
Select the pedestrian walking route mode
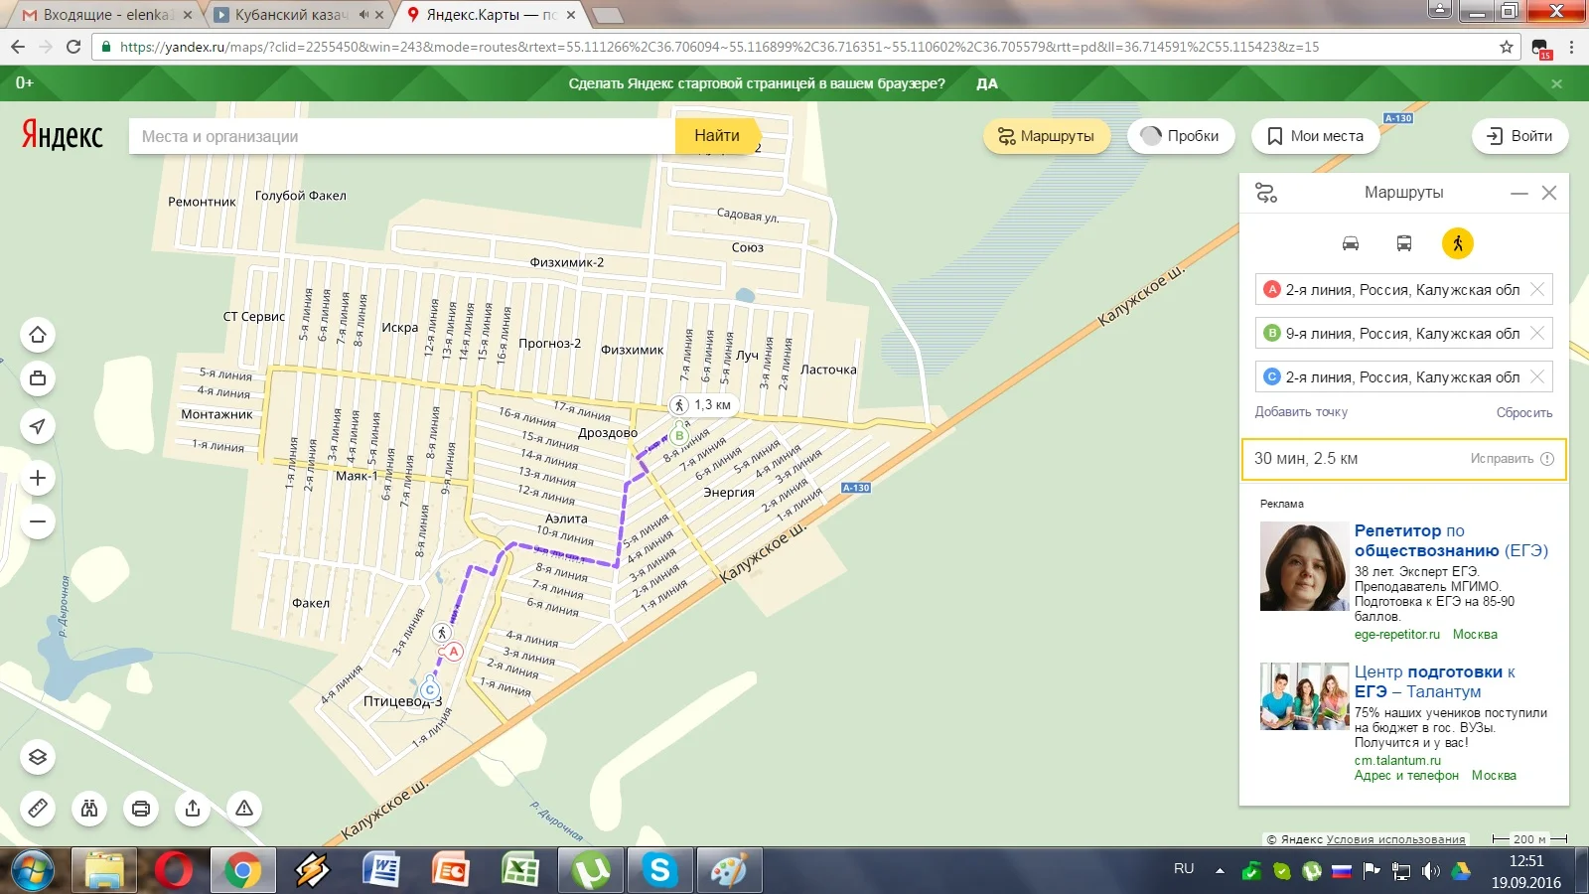pyautogui.click(x=1457, y=243)
